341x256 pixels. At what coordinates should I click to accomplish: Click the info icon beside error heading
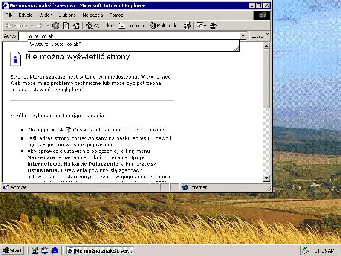coord(15,59)
